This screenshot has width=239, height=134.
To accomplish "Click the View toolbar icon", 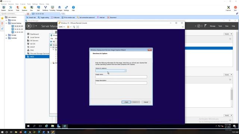I will point(31,8).
